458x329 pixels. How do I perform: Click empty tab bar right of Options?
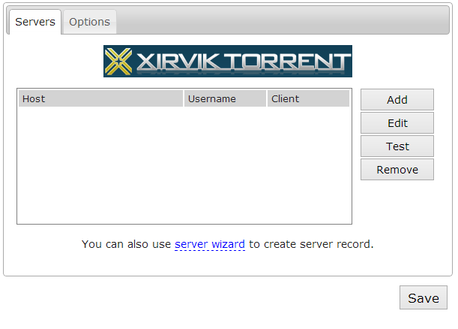point(285,22)
